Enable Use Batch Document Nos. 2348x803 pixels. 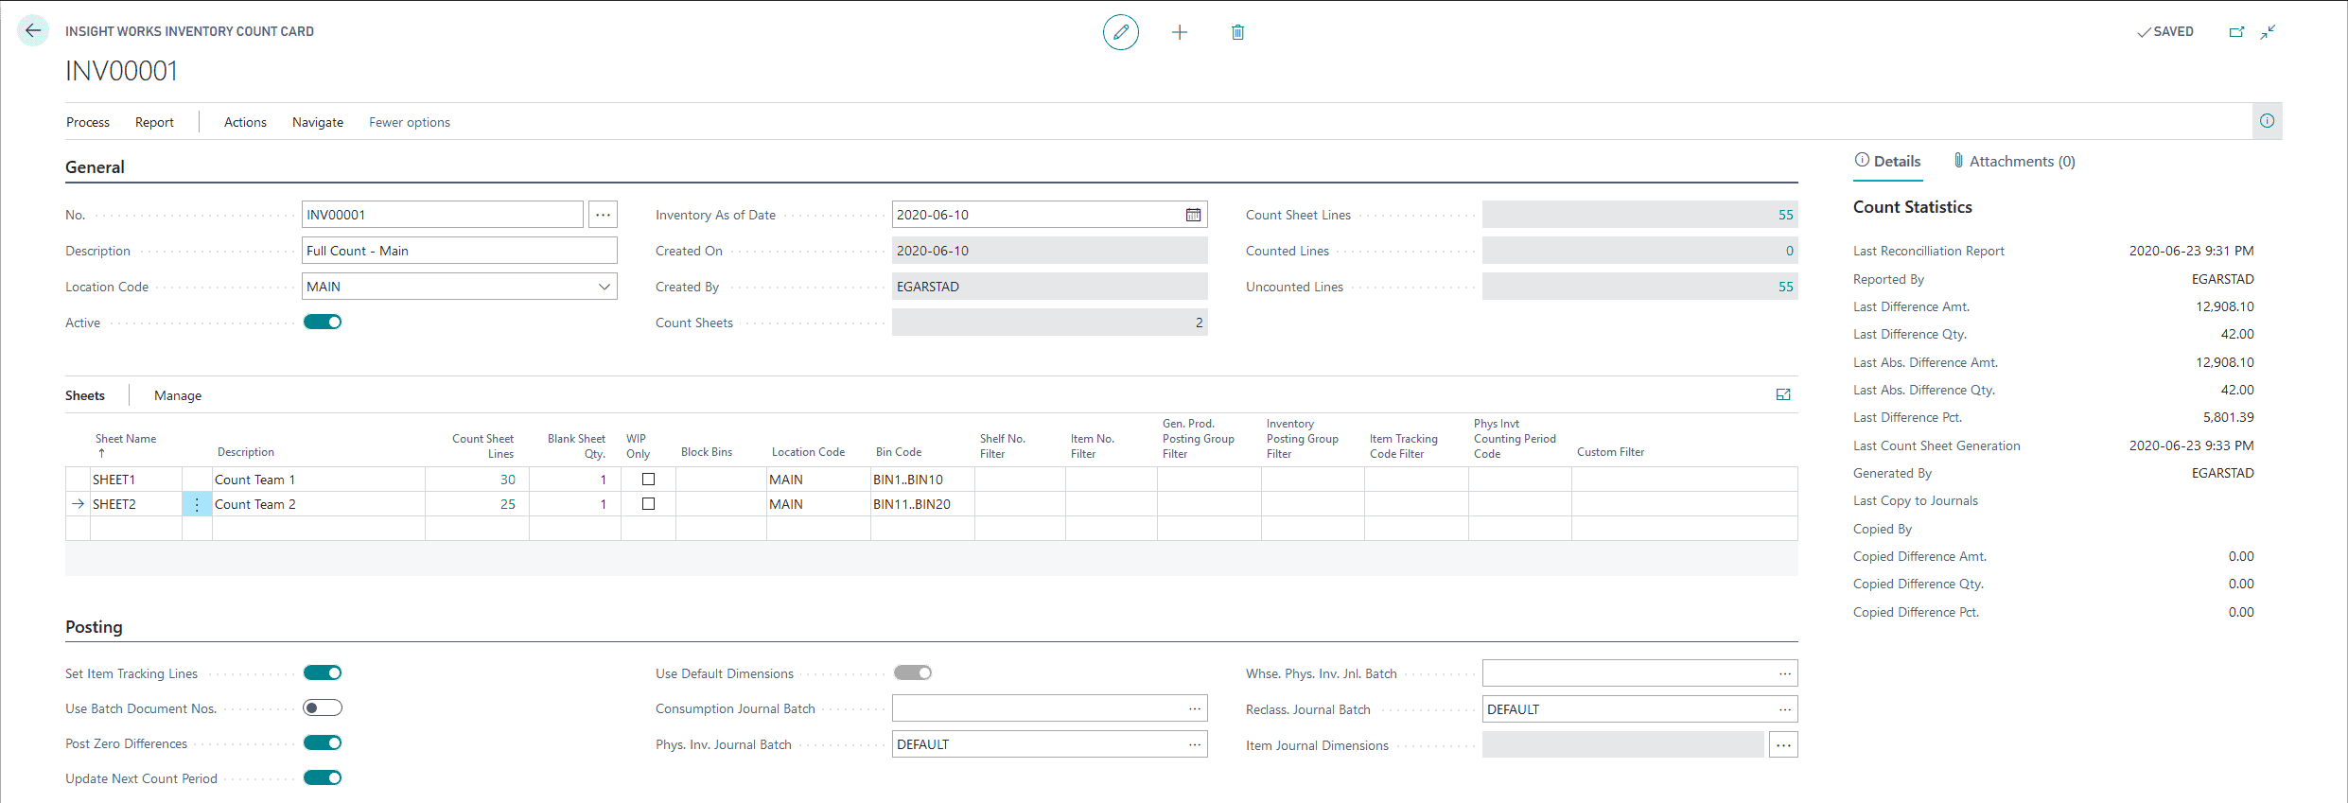coord(323,707)
